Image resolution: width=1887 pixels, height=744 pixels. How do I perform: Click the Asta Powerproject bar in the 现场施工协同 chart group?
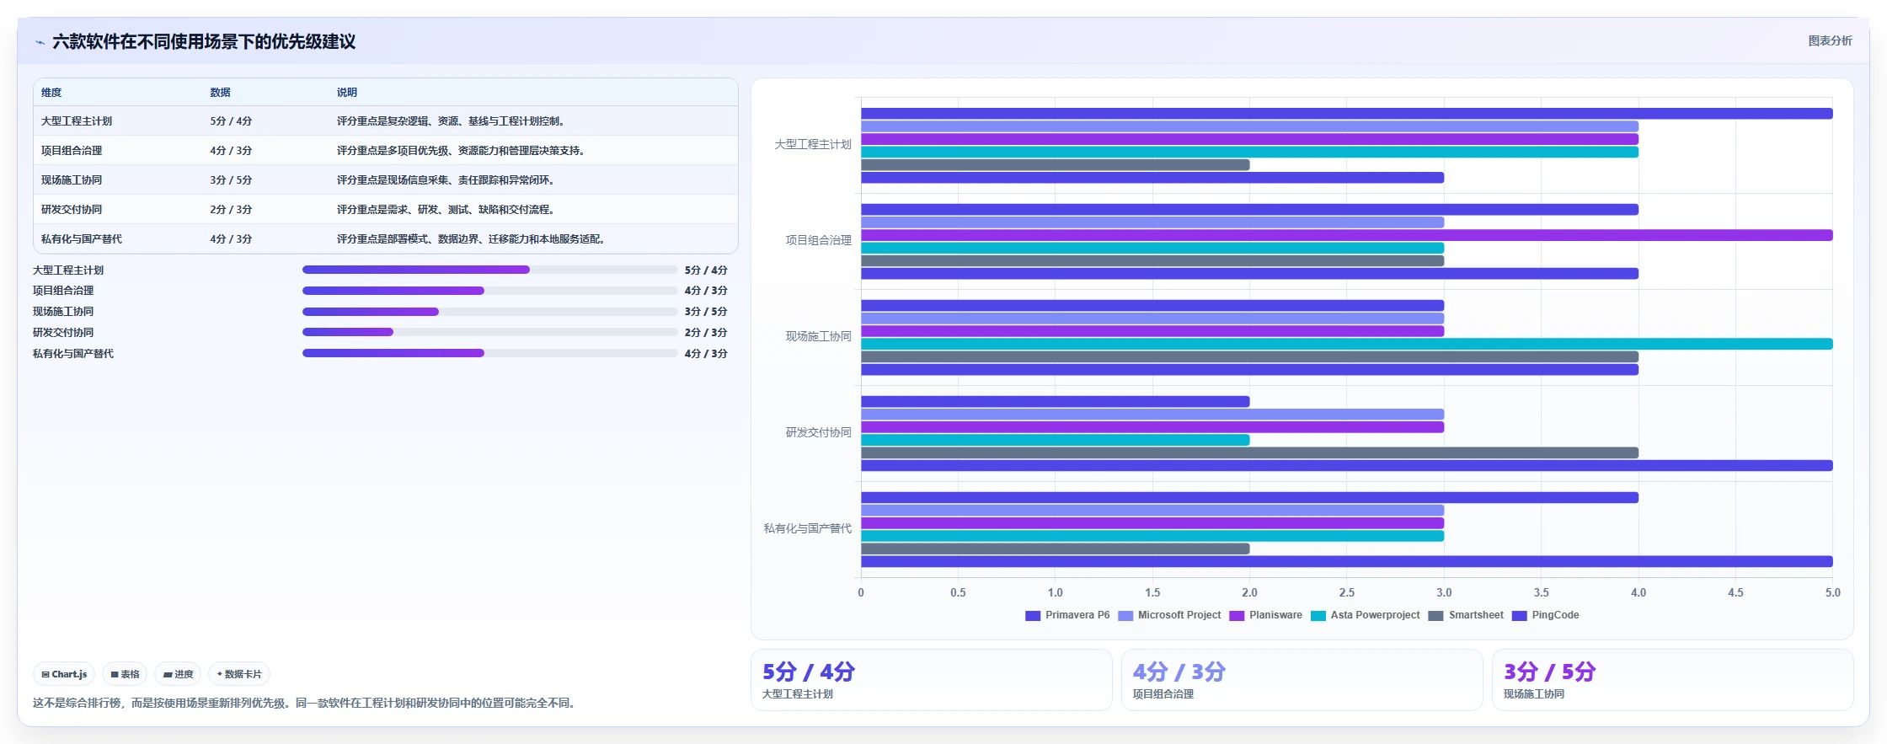coord(1346,344)
